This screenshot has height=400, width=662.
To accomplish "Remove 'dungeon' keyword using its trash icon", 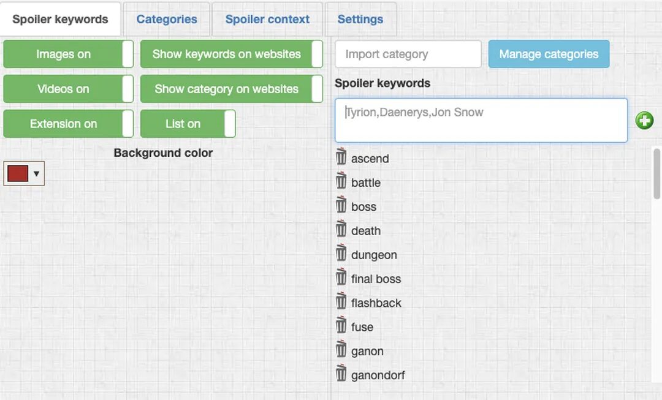I will click(341, 254).
